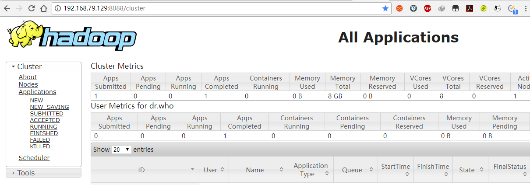Image resolution: width=530 pixels, height=185 pixels.
Task: Click the browser back arrow
Action: [x=7, y=8]
